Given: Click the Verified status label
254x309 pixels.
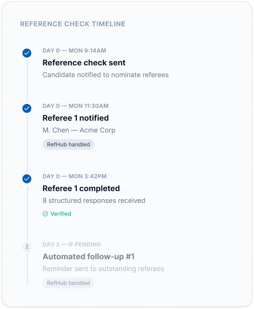Looking at the screenshot, I should [x=61, y=214].
